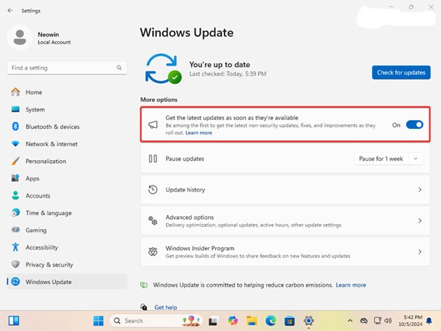Click the Get help icon
441x331 pixels.
(144, 307)
